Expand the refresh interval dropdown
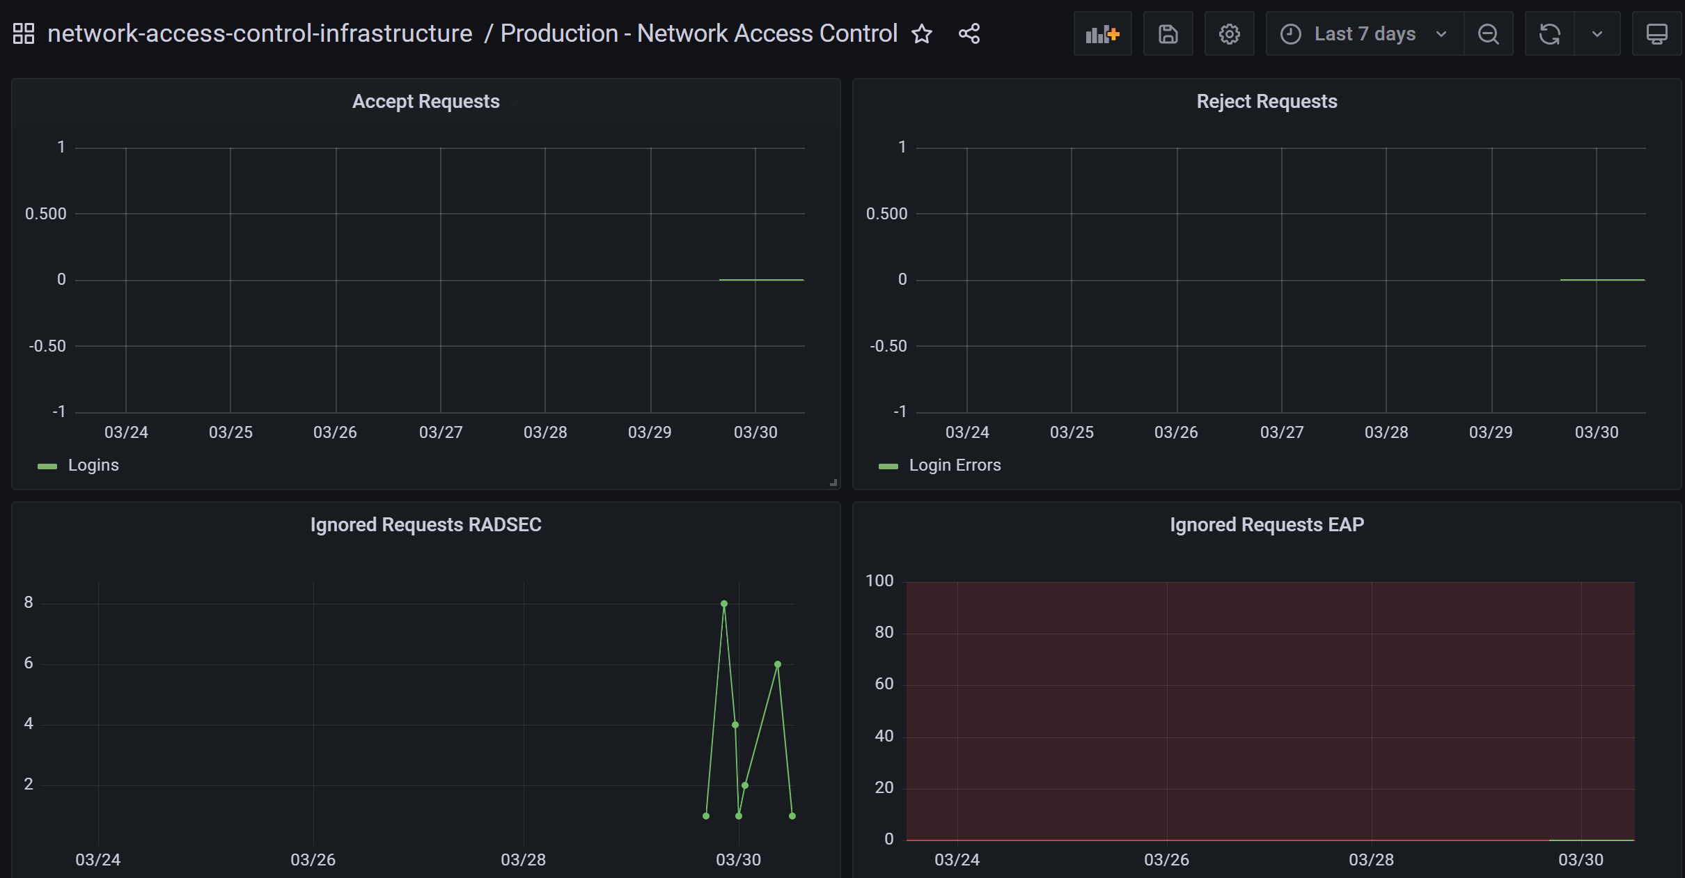Viewport: 1685px width, 878px height. 1597,33
